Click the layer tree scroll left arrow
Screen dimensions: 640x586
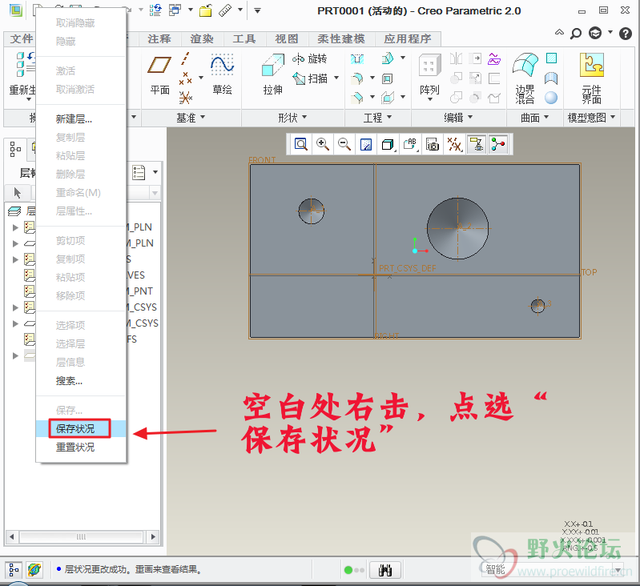[11, 536]
